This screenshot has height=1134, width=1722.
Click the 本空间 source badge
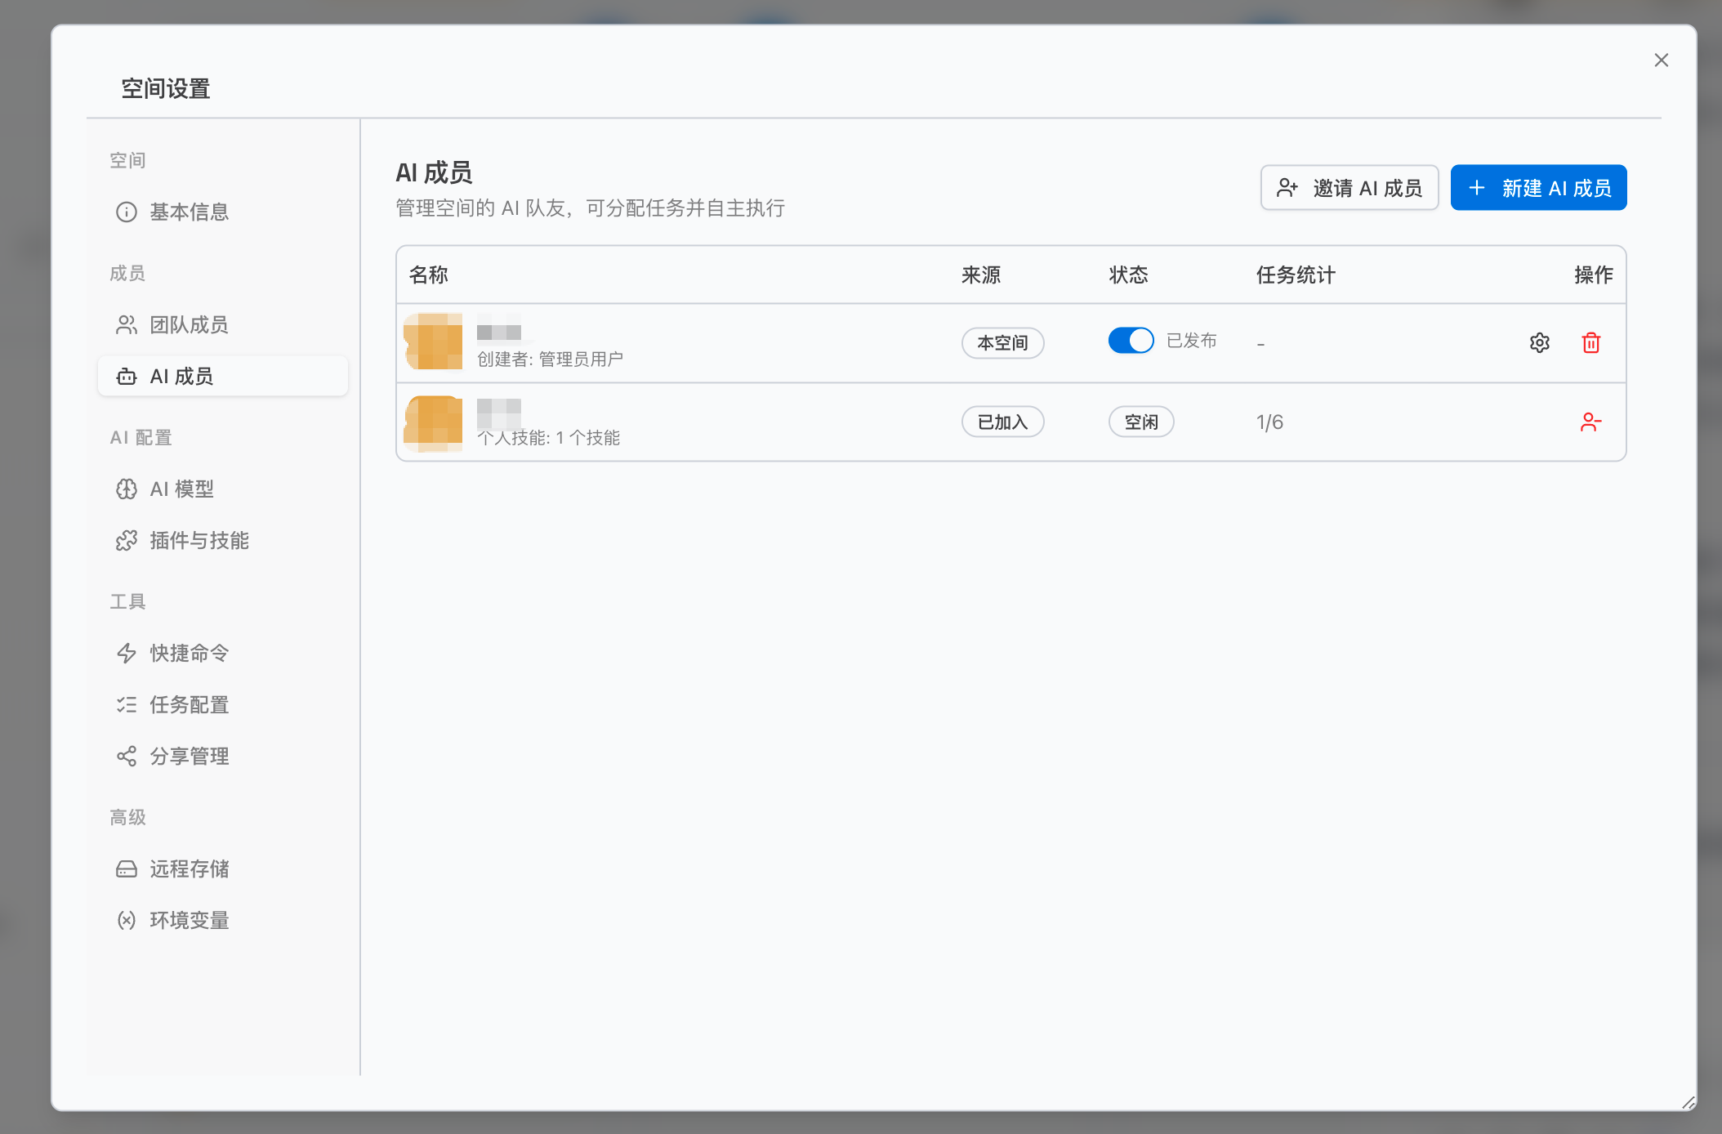pos(1002,342)
